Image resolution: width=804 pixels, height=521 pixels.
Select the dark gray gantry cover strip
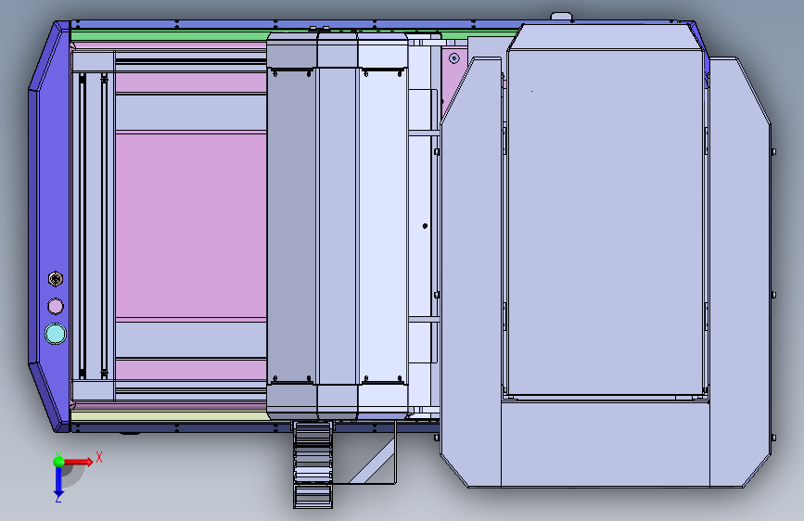tap(291, 225)
